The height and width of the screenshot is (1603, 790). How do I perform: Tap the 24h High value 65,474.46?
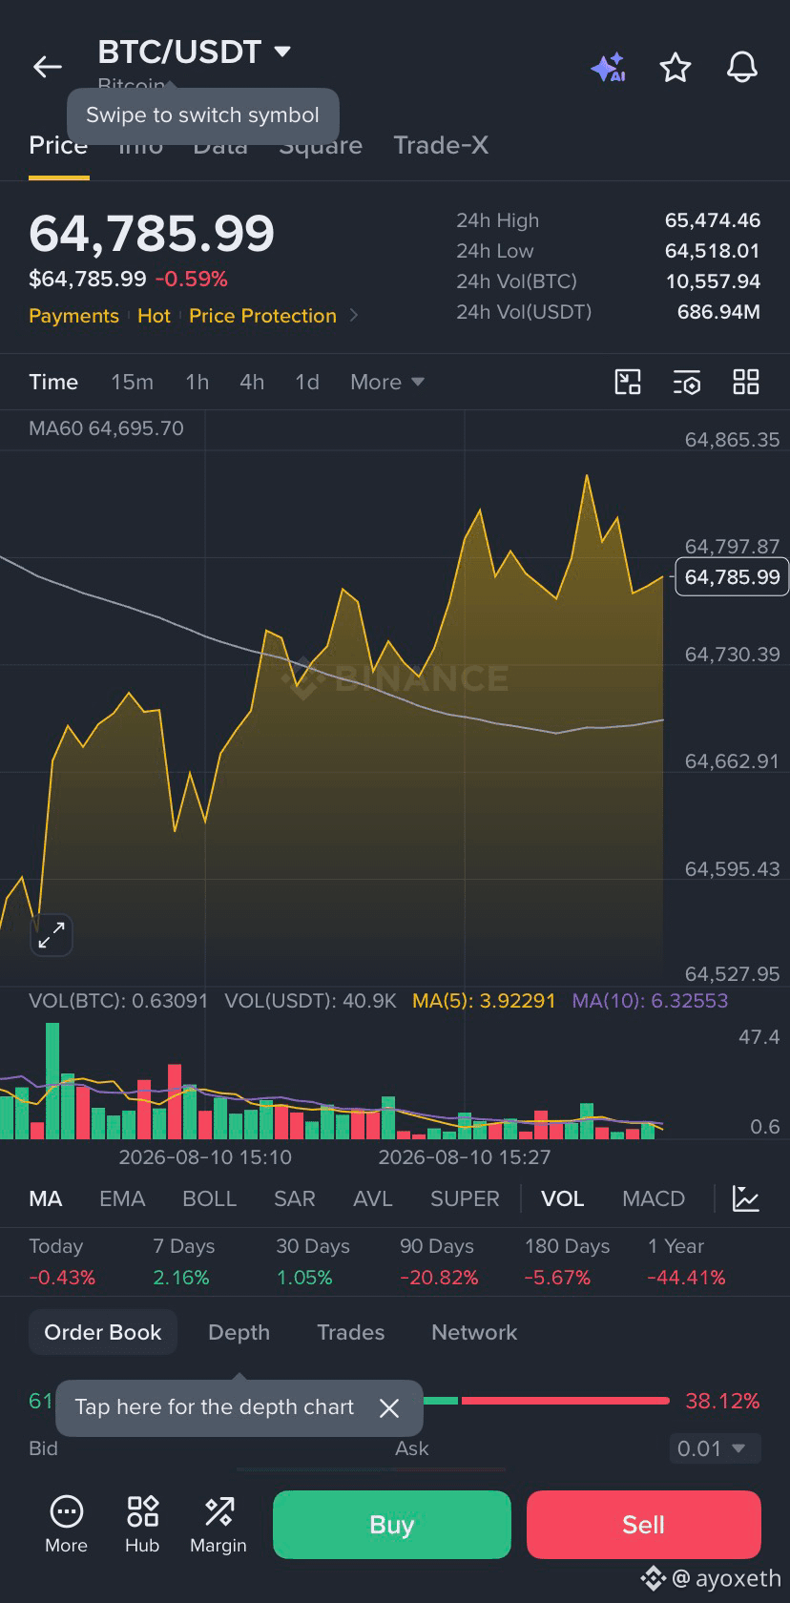click(x=713, y=220)
